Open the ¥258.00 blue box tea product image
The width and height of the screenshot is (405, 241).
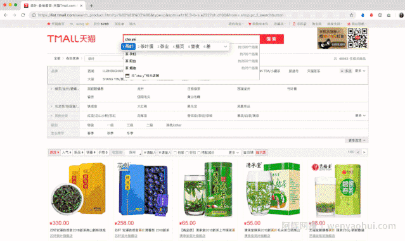143,190
